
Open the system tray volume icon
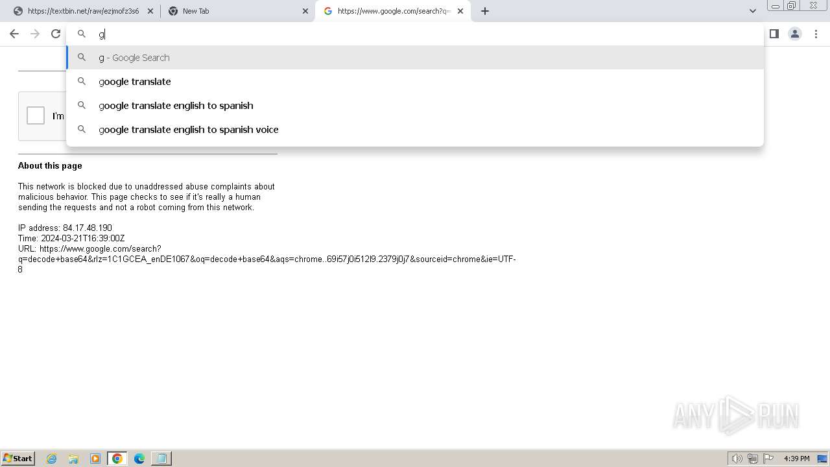coord(737,459)
